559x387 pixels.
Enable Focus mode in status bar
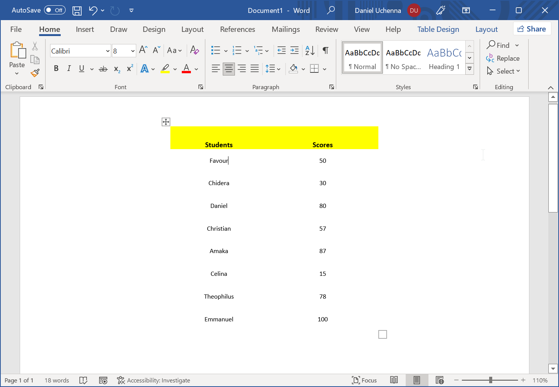(x=364, y=380)
